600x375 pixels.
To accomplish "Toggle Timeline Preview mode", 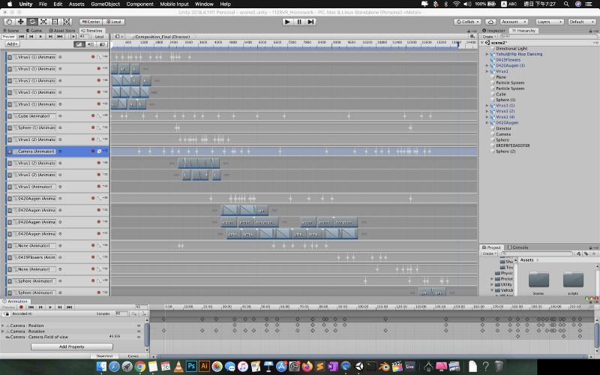I will point(9,36).
